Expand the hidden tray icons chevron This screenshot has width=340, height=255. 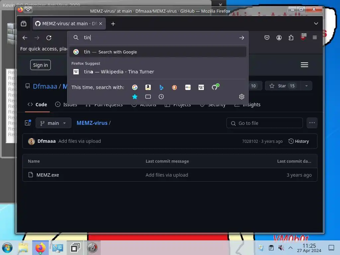[291, 248]
